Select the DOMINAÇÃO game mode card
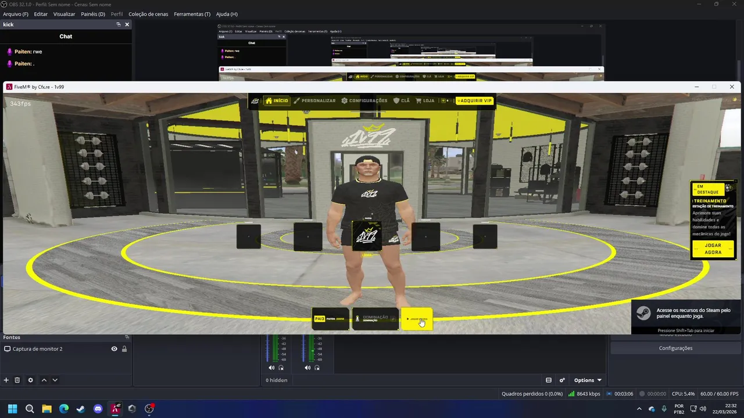 click(375, 319)
